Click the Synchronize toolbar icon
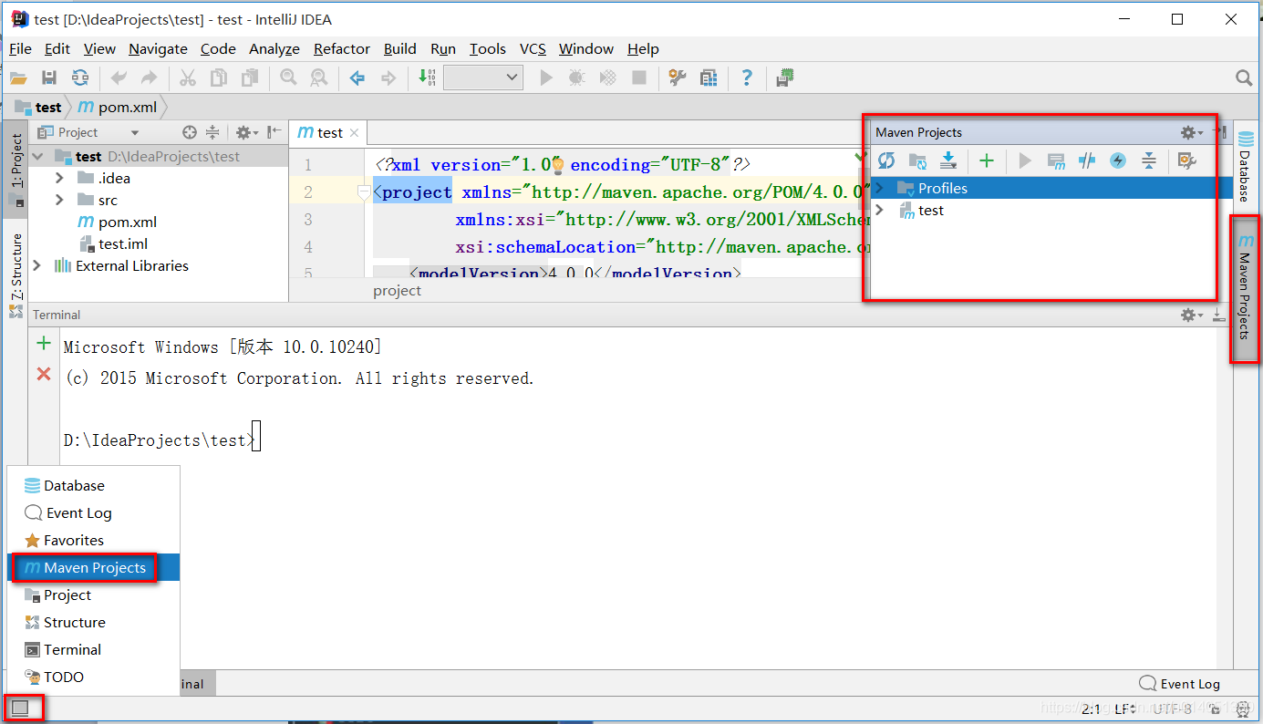Screen dimensions: 1263x724 [80, 78]
